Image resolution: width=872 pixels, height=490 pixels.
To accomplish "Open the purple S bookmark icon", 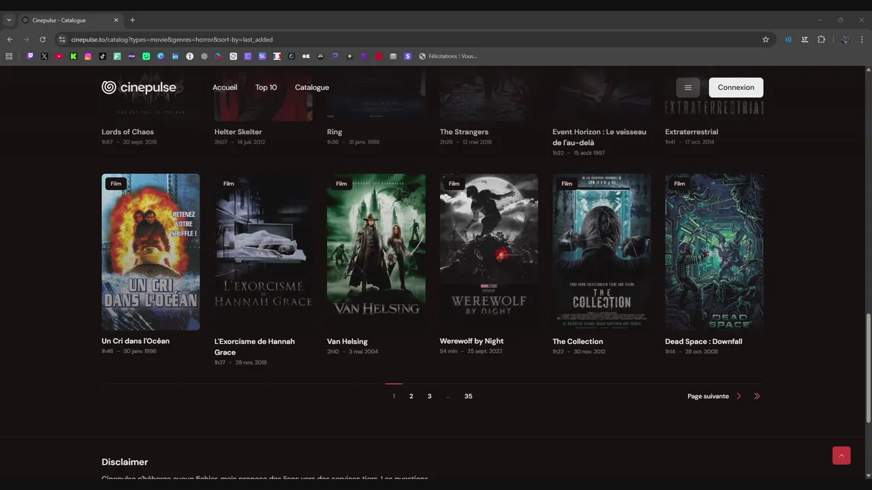I will 407,56.
